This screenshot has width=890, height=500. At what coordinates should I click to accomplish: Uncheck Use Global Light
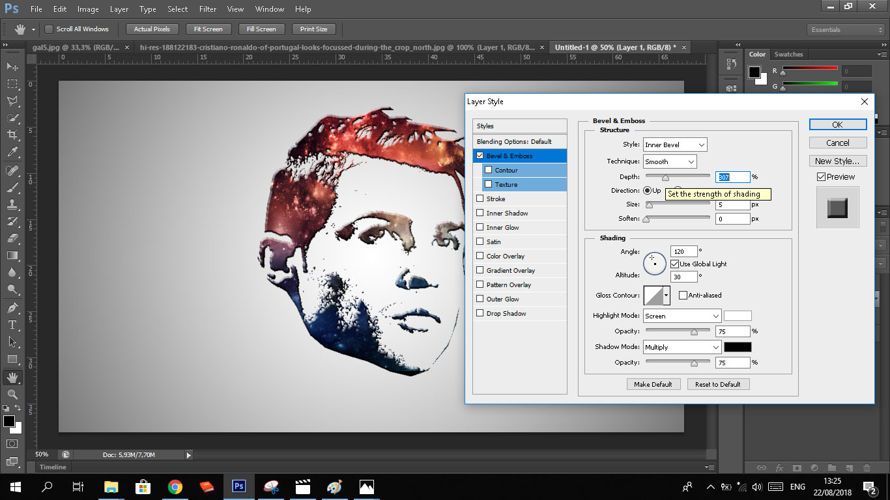tap(674, 264)
